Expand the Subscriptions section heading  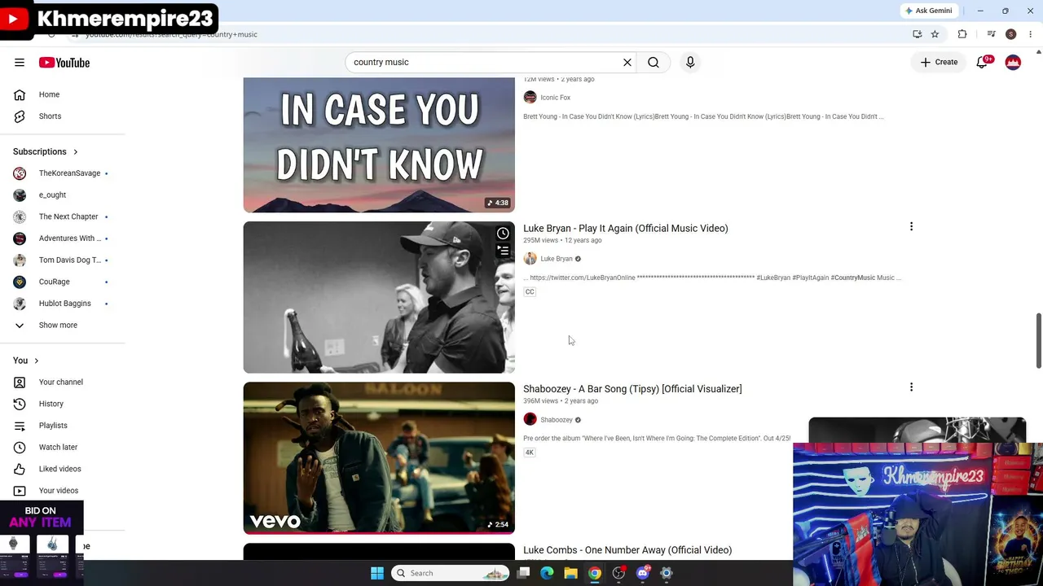click(46, 151)
